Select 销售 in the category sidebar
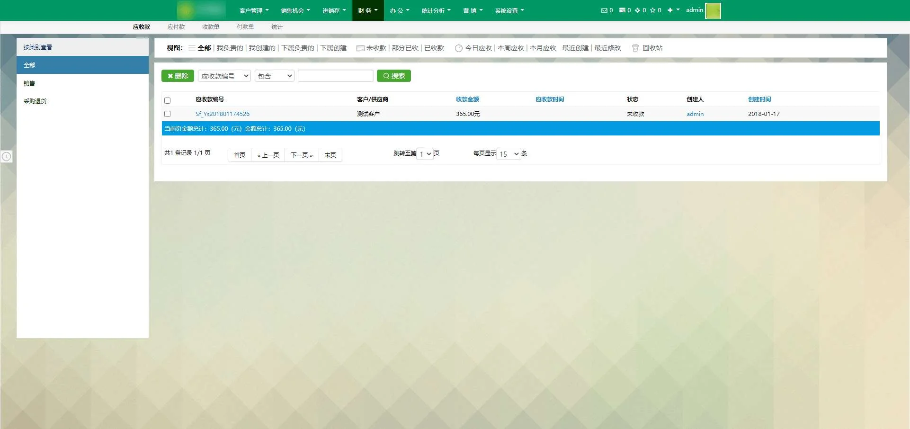 pos(29,83)
